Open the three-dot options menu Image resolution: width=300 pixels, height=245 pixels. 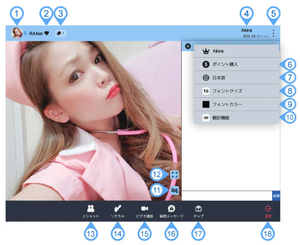pyautogui.click(x=273, y=34)
